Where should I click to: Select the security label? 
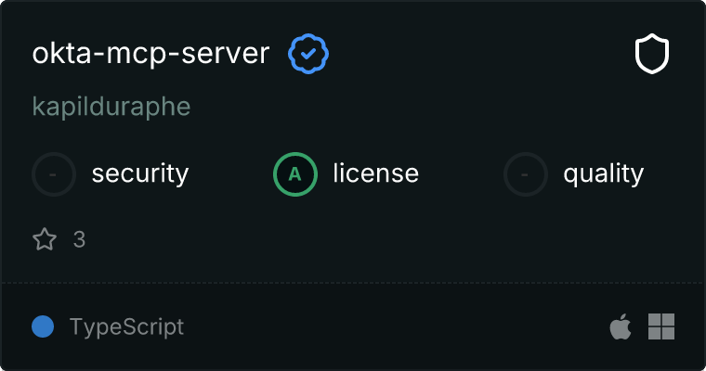[x=140, y=173]
